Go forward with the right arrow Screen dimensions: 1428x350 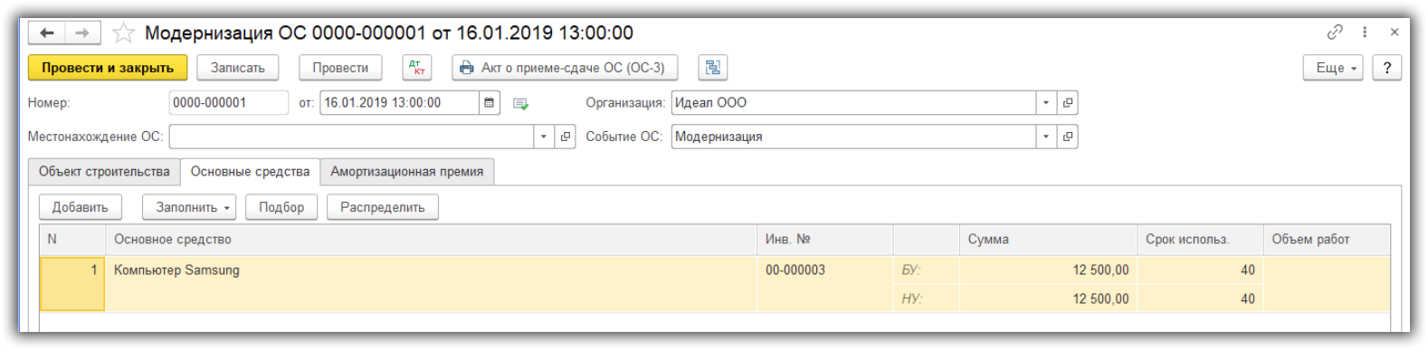click(82, 33)
